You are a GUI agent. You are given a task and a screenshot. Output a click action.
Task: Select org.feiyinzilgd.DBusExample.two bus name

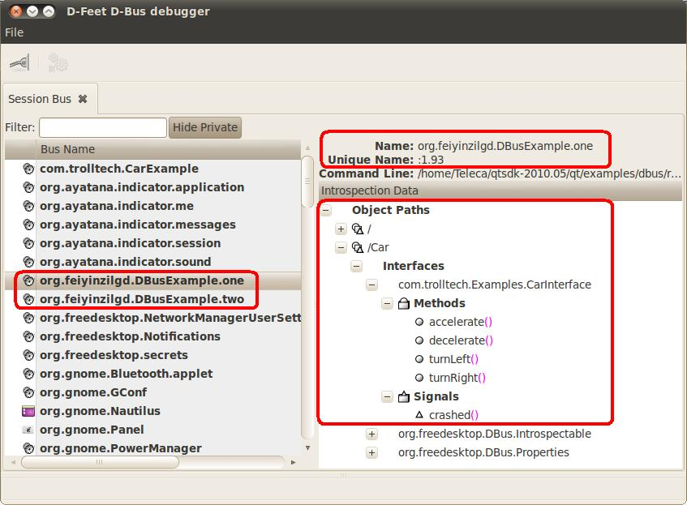pos(141,299)
